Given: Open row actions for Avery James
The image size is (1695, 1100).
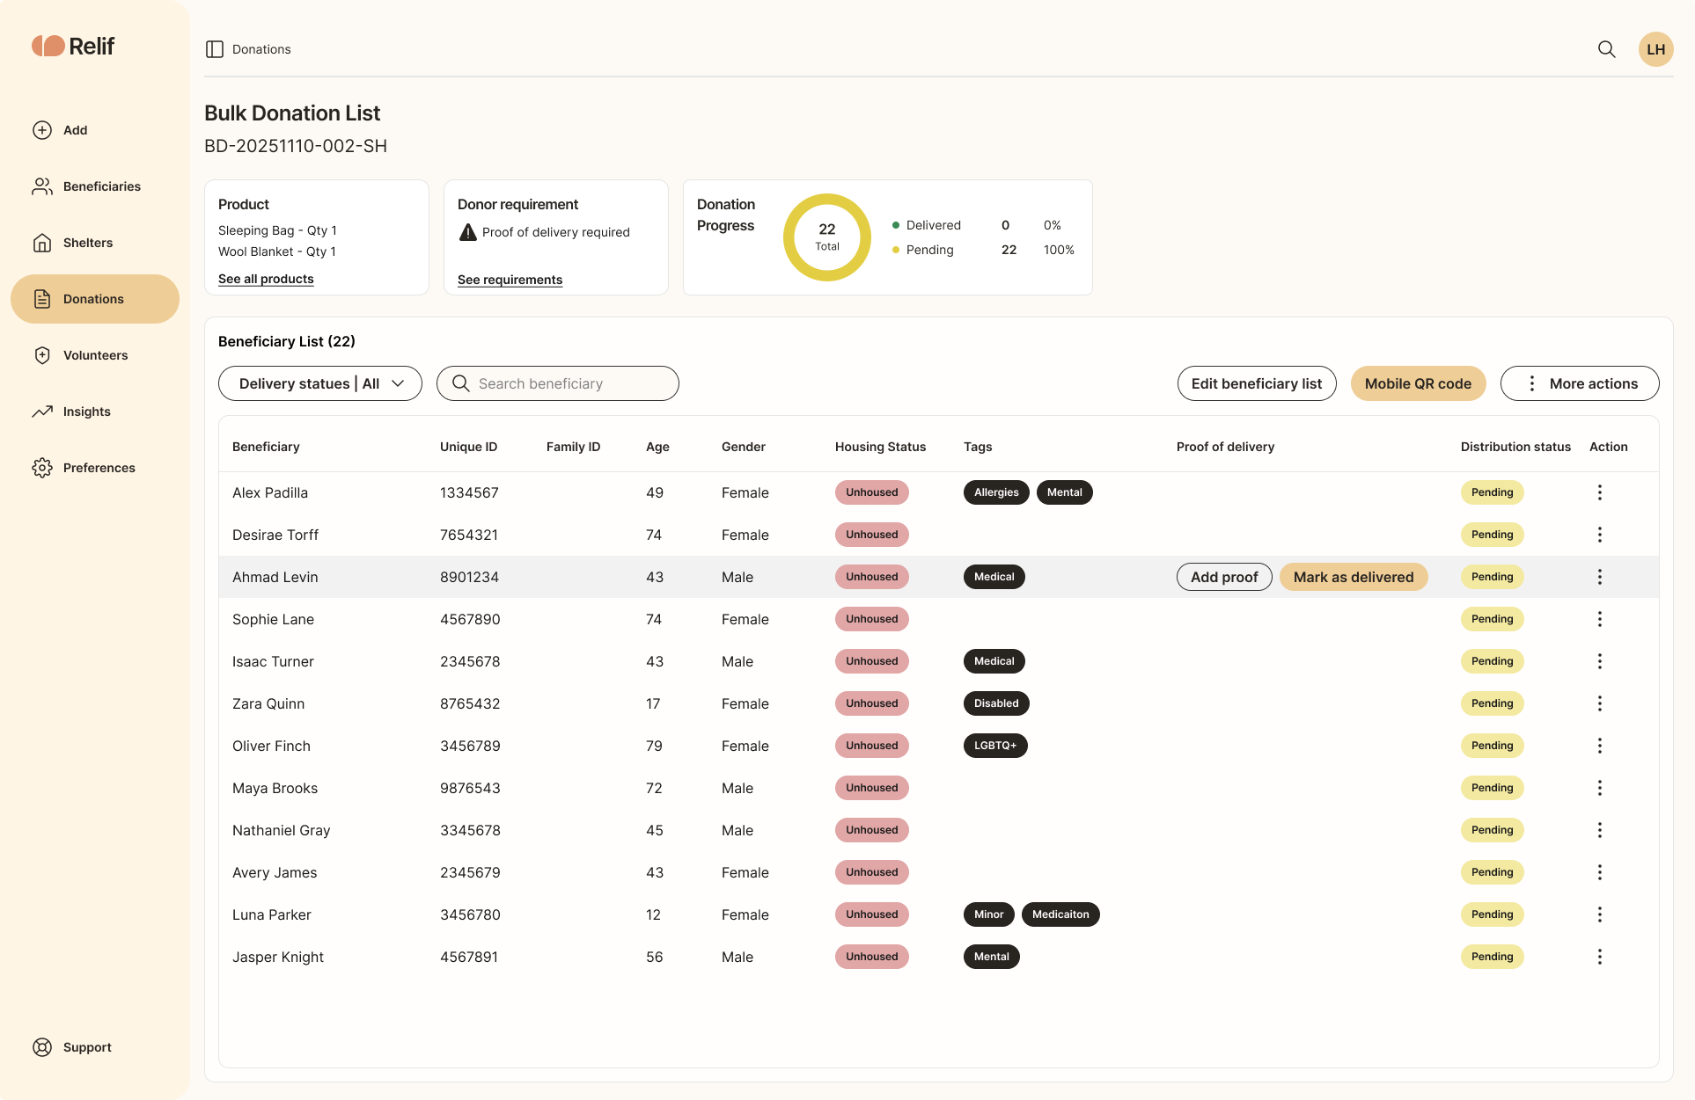Looking at the screenshot, I should (x=1600, y=872).
